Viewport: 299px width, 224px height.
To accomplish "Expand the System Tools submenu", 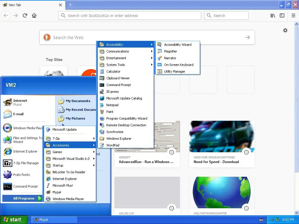I will coord(126,65).
